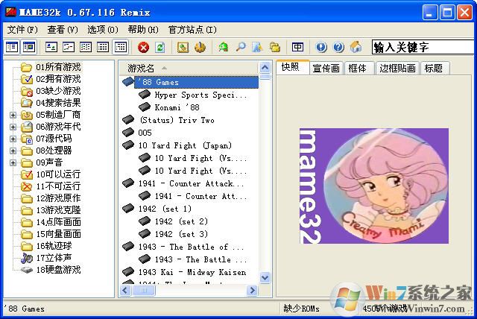The height and width of the screenshot is (319, 477).
Task: Click the green refresh icon
Action: coord(160,48)
